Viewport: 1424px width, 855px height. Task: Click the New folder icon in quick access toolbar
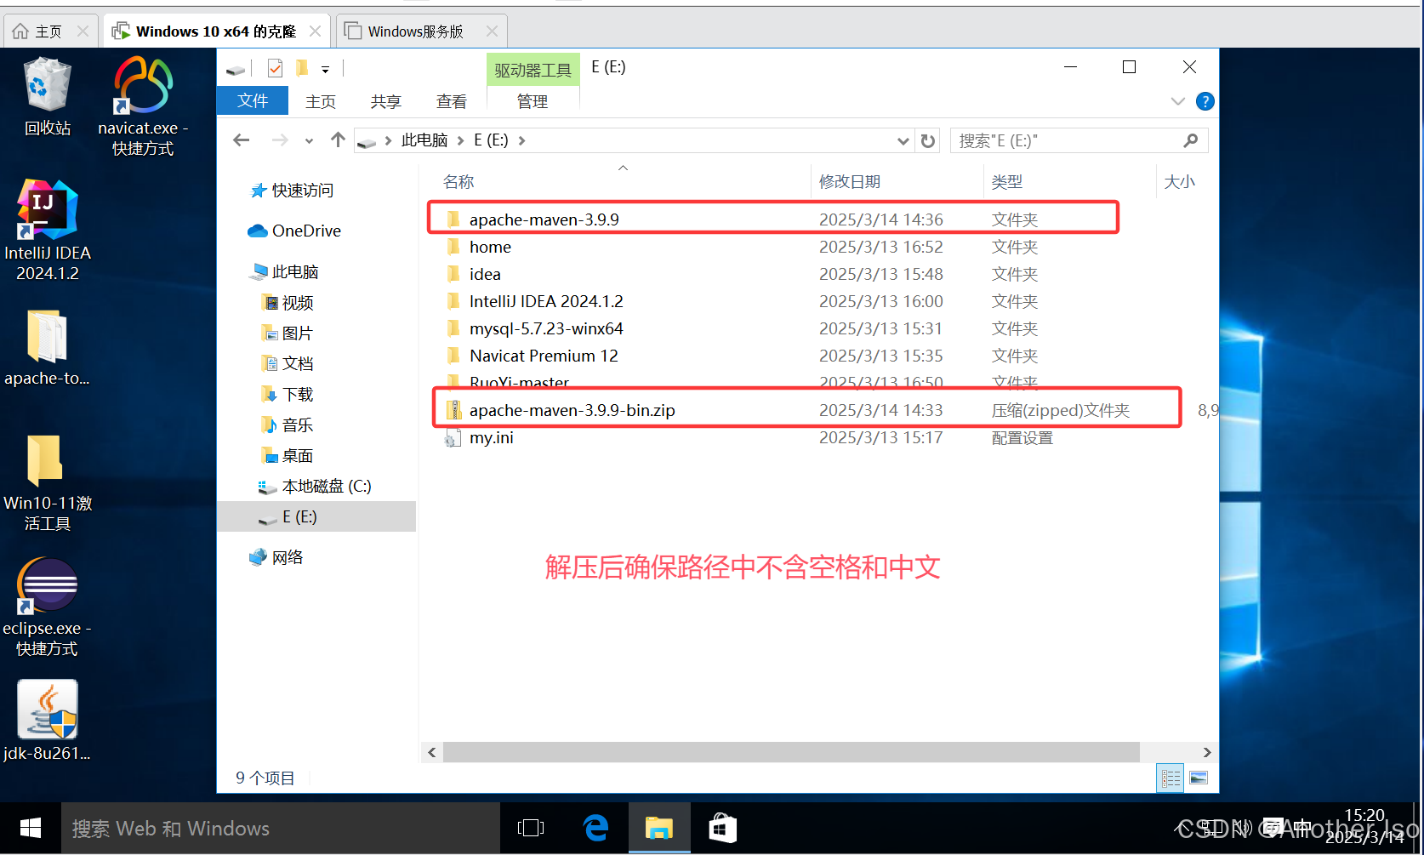tap(301, 68)
